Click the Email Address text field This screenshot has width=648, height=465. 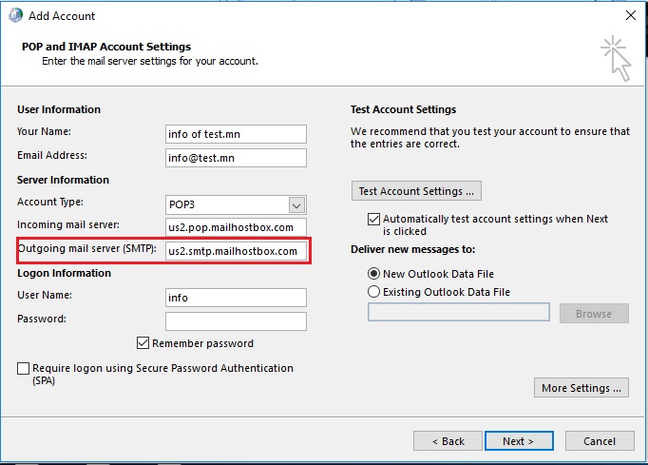(x=236, y=158)
